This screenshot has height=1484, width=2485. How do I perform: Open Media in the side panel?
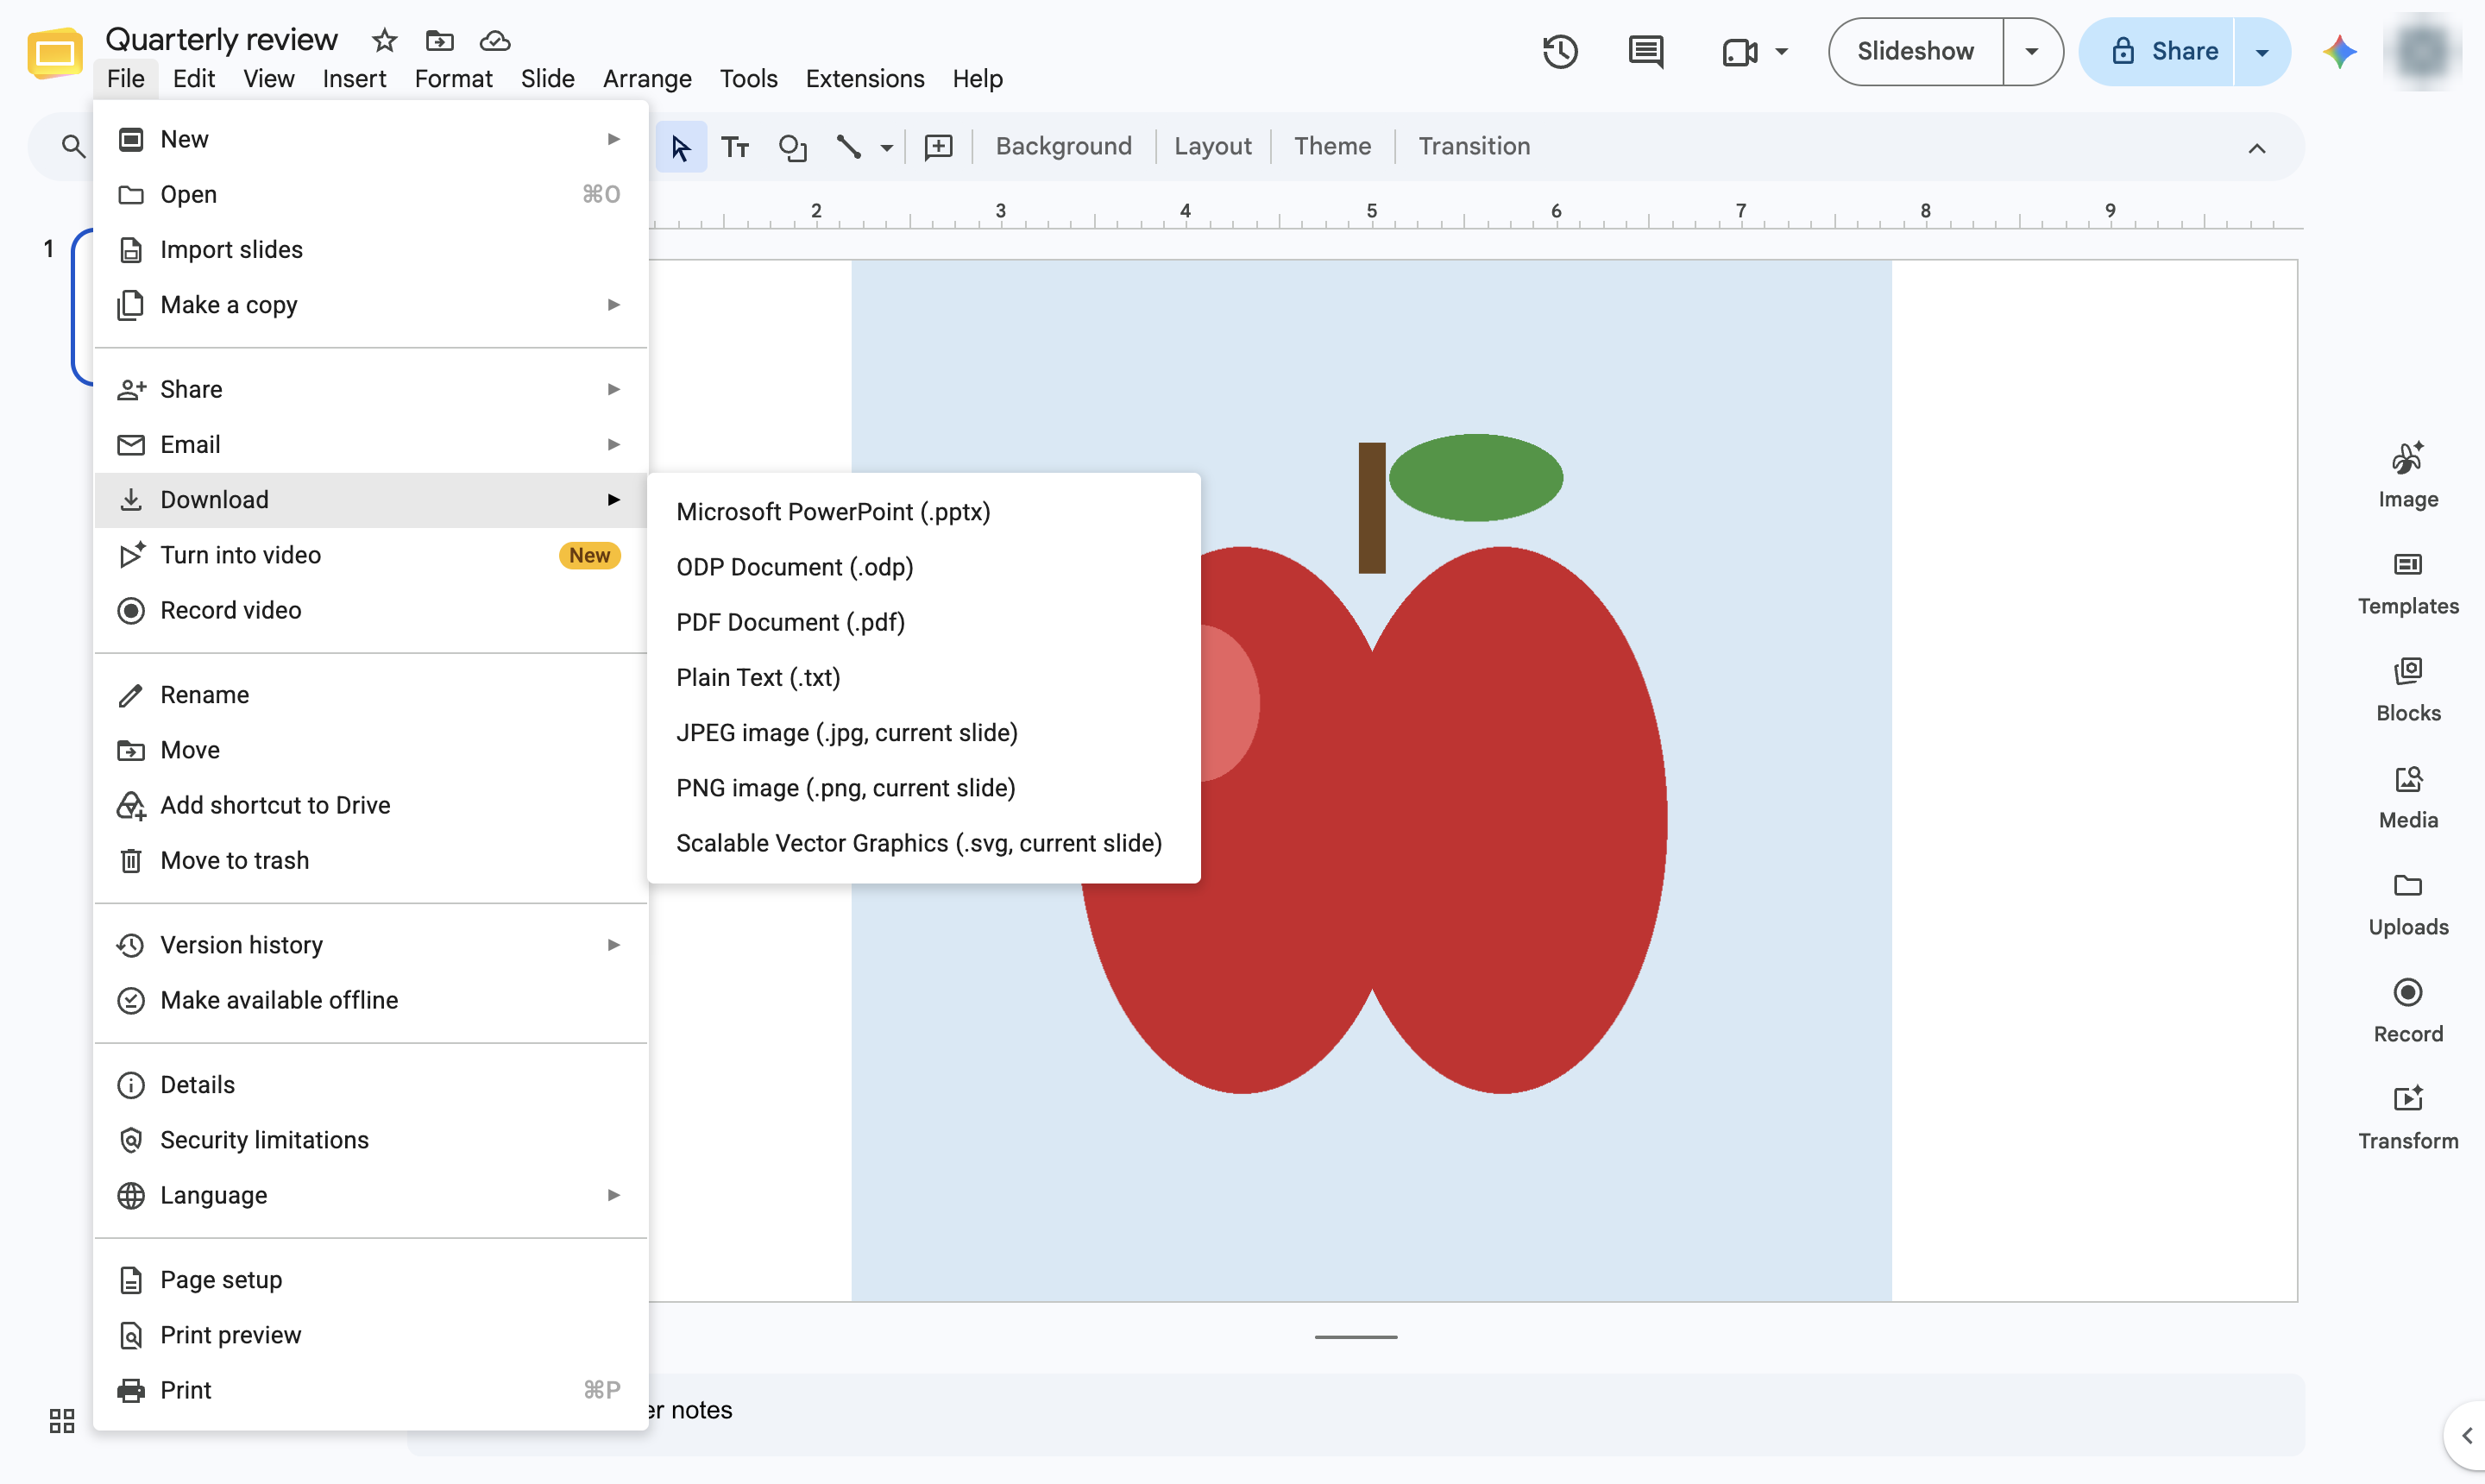point(2407,797)
